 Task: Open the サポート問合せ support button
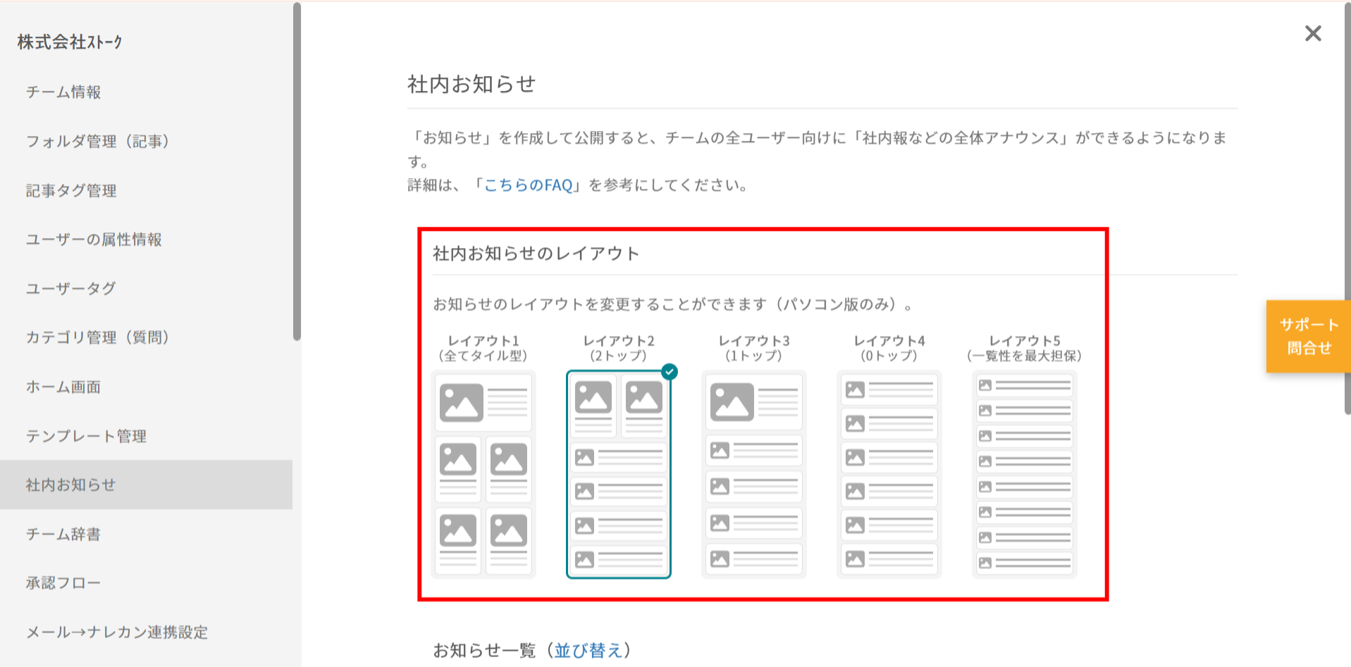(x=1308, y=336)
